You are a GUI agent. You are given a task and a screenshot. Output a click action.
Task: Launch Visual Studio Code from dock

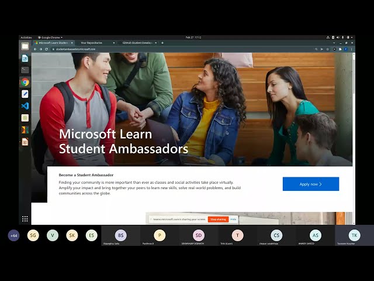25,106
